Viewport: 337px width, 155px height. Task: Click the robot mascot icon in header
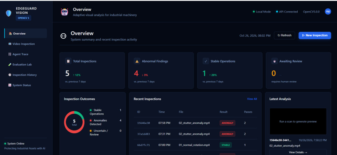(64, 12)
